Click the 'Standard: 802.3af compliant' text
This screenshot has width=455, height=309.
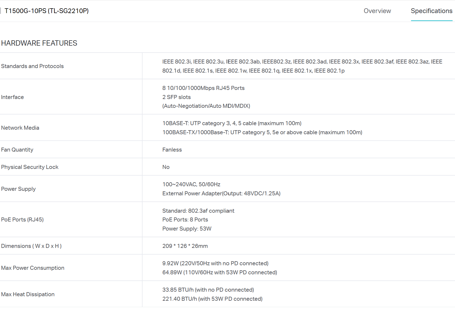198,211
